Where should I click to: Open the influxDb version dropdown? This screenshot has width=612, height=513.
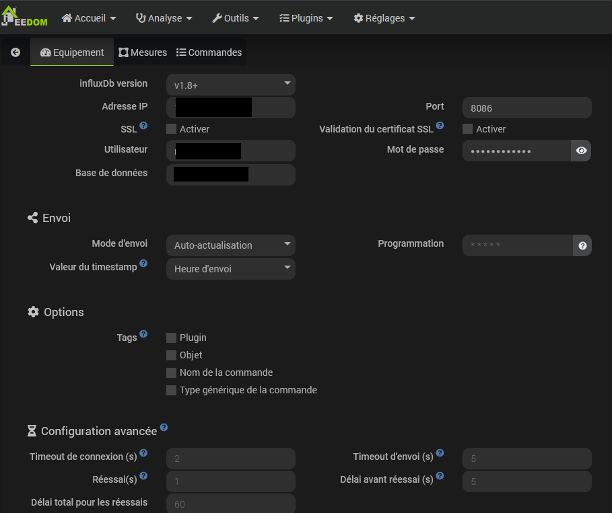point(230,85)
